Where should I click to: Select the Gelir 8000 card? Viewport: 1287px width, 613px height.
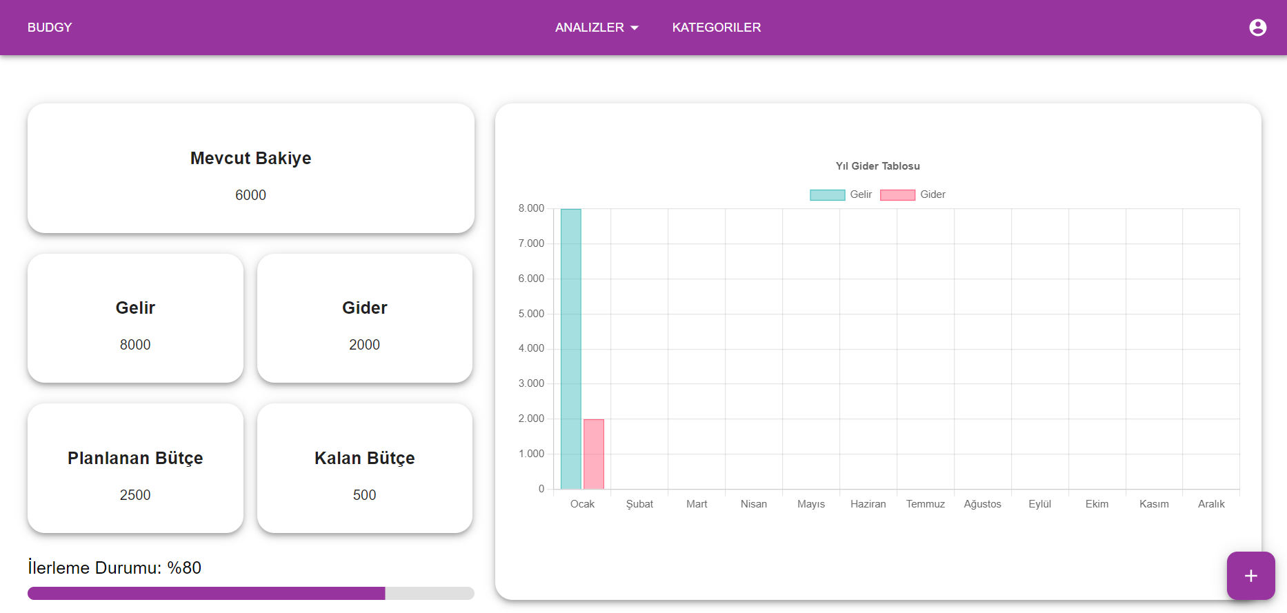tap(135, 318)
